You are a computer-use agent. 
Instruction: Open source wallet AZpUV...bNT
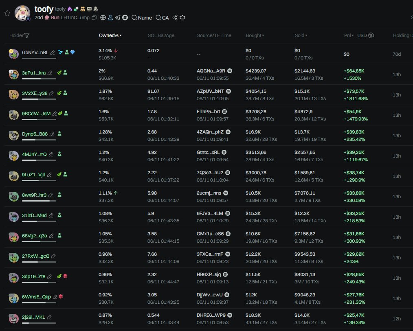(x=210, y=91)
